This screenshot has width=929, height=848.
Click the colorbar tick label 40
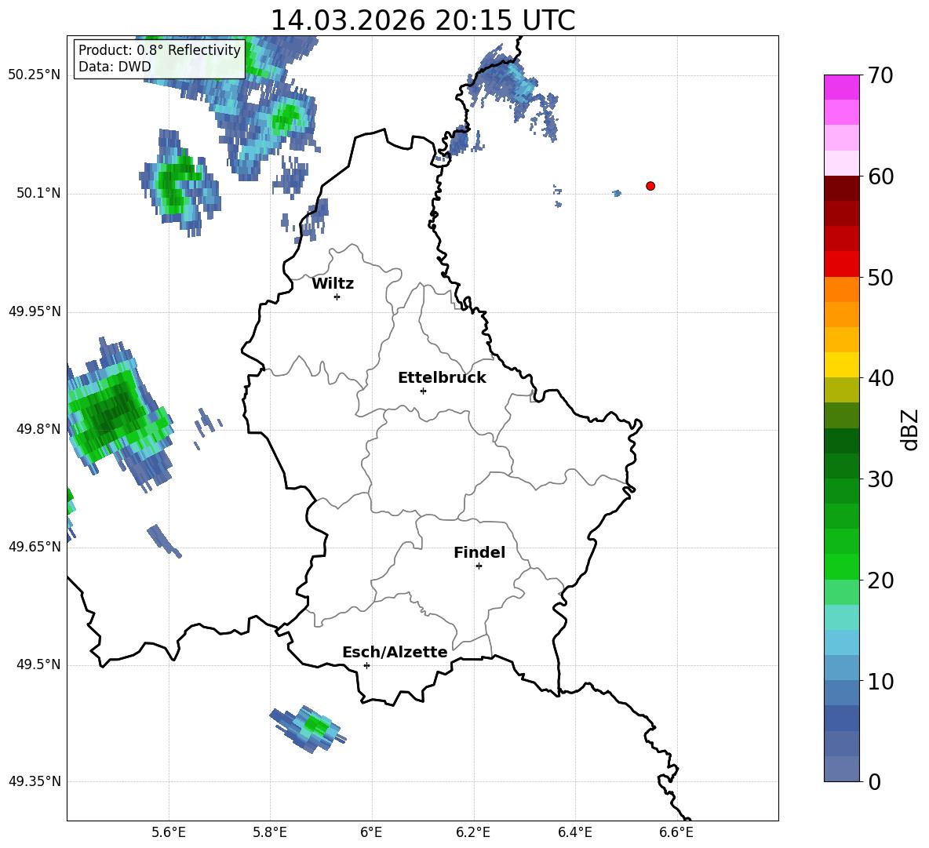pyautogui.click(x=880, y=378)
